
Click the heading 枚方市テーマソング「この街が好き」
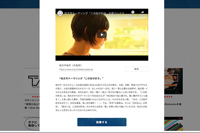(83, 78)
